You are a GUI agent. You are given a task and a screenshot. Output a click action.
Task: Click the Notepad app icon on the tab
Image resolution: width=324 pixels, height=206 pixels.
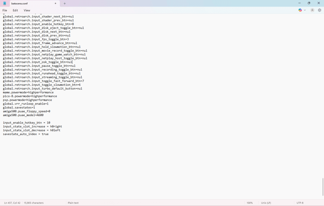pos(4,3)
